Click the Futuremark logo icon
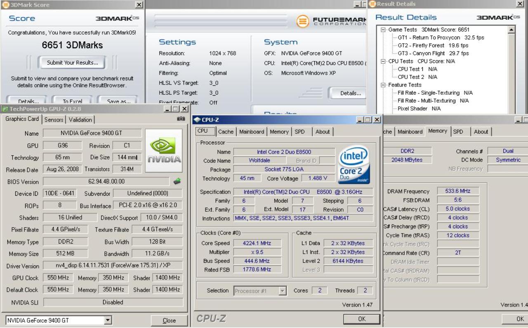This screenshot has width=528, height=328. tap(303, 21)
